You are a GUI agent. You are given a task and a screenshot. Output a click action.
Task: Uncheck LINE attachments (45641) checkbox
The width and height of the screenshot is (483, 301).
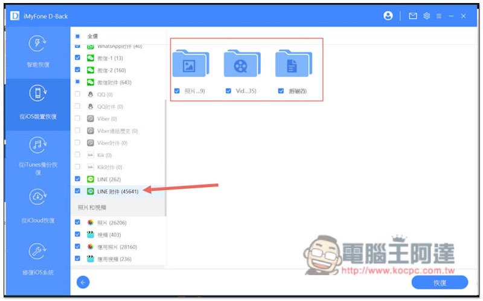78,191
